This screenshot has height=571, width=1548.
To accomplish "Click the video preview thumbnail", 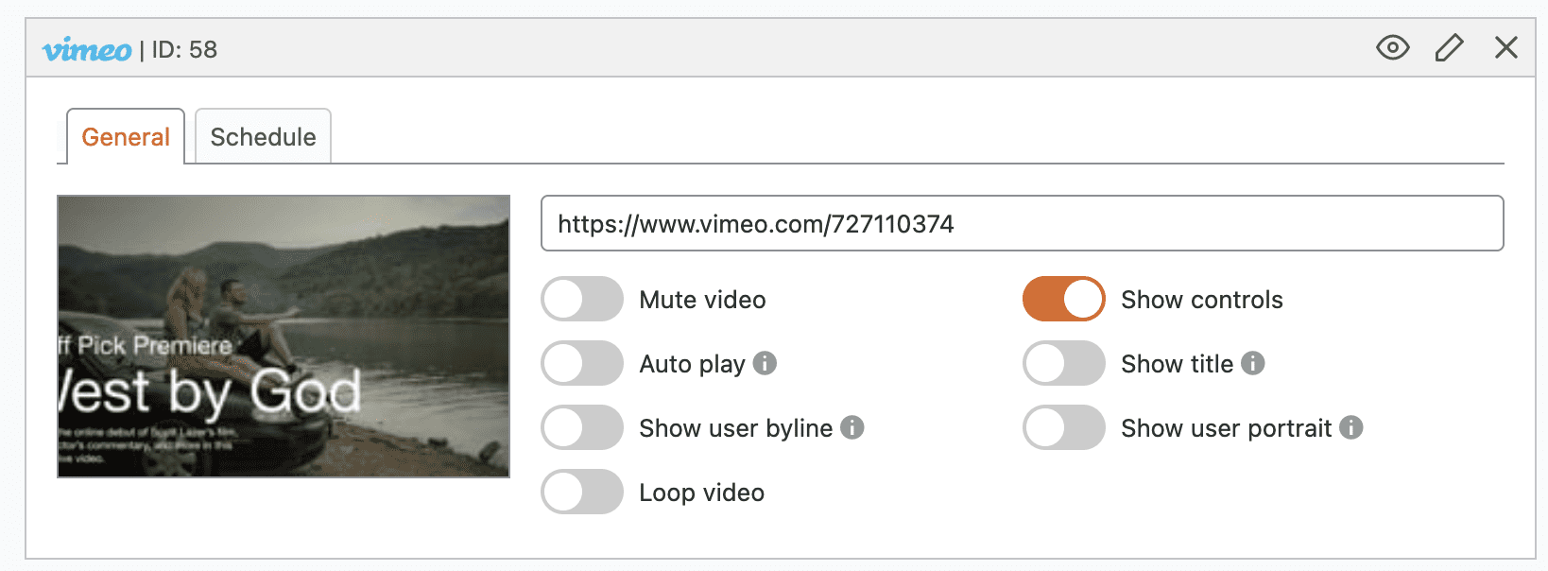I will tap(284, 337).
